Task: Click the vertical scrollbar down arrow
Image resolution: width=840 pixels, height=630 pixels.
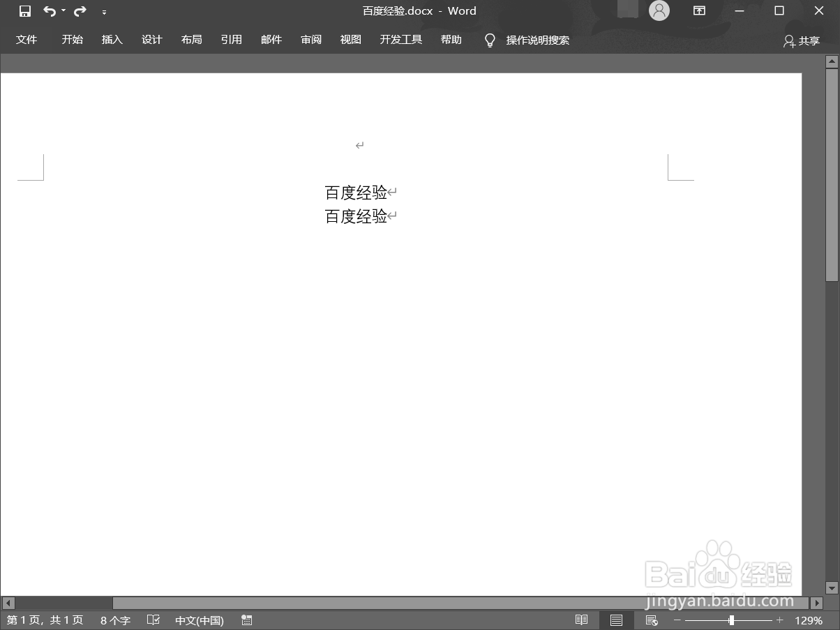Action: [832, 588]
